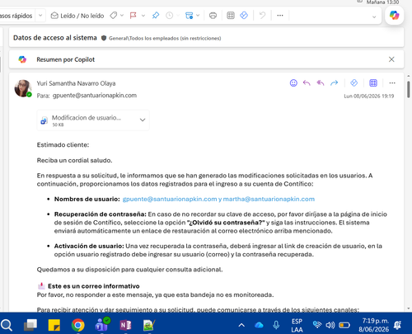Viewport: 412px width, 334px height.
Task: Open the OneDrive cloud tray icon
Action: tap(259, 325)
